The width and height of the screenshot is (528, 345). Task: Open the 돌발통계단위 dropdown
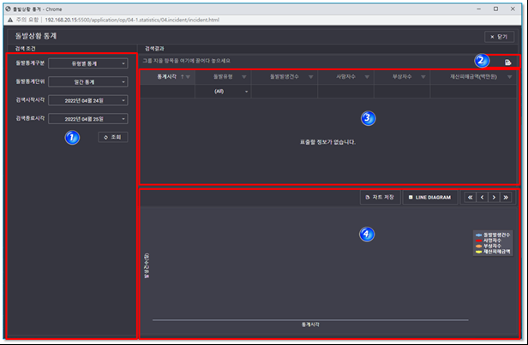coord(87,81)
